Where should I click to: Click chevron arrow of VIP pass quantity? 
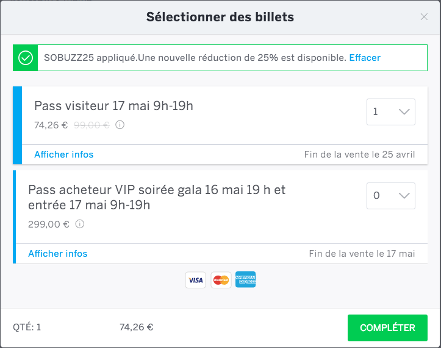click(x=404, y=196)
